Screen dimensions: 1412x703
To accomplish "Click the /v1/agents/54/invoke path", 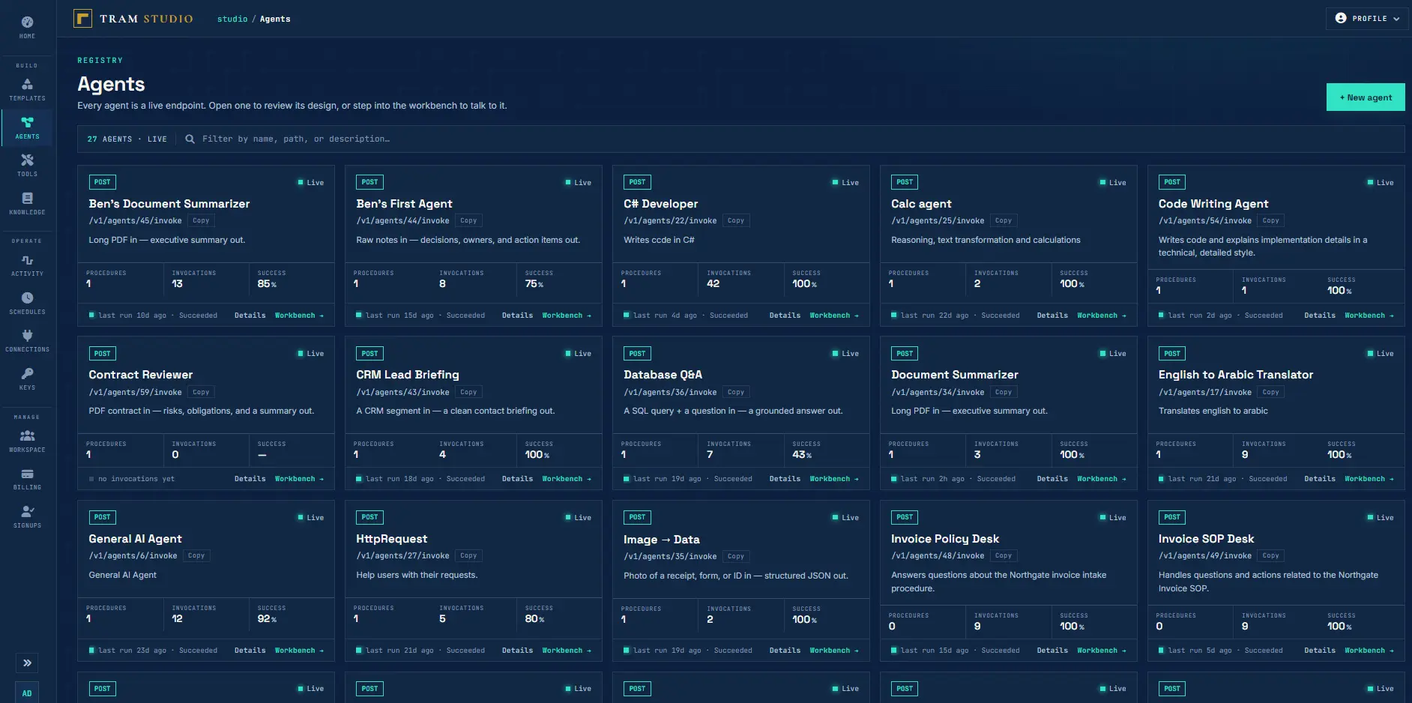I will [x=1205, y=220].
